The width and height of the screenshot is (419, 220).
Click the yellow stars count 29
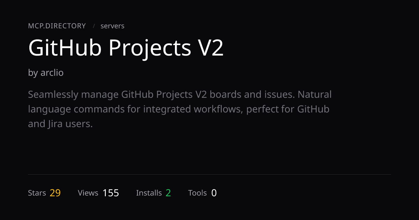point(55,193)
